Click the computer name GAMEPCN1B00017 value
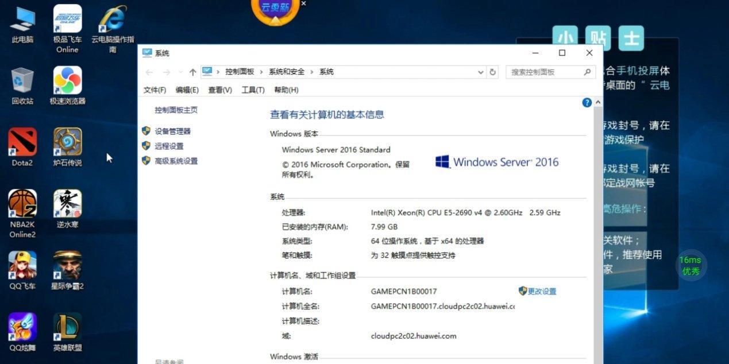The width and height of the screenshot is (729, 364). tap(404, 292)
